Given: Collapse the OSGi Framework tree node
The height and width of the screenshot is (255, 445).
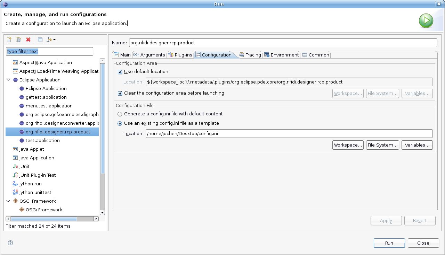Looking at the screenshot, I should 8,201.
